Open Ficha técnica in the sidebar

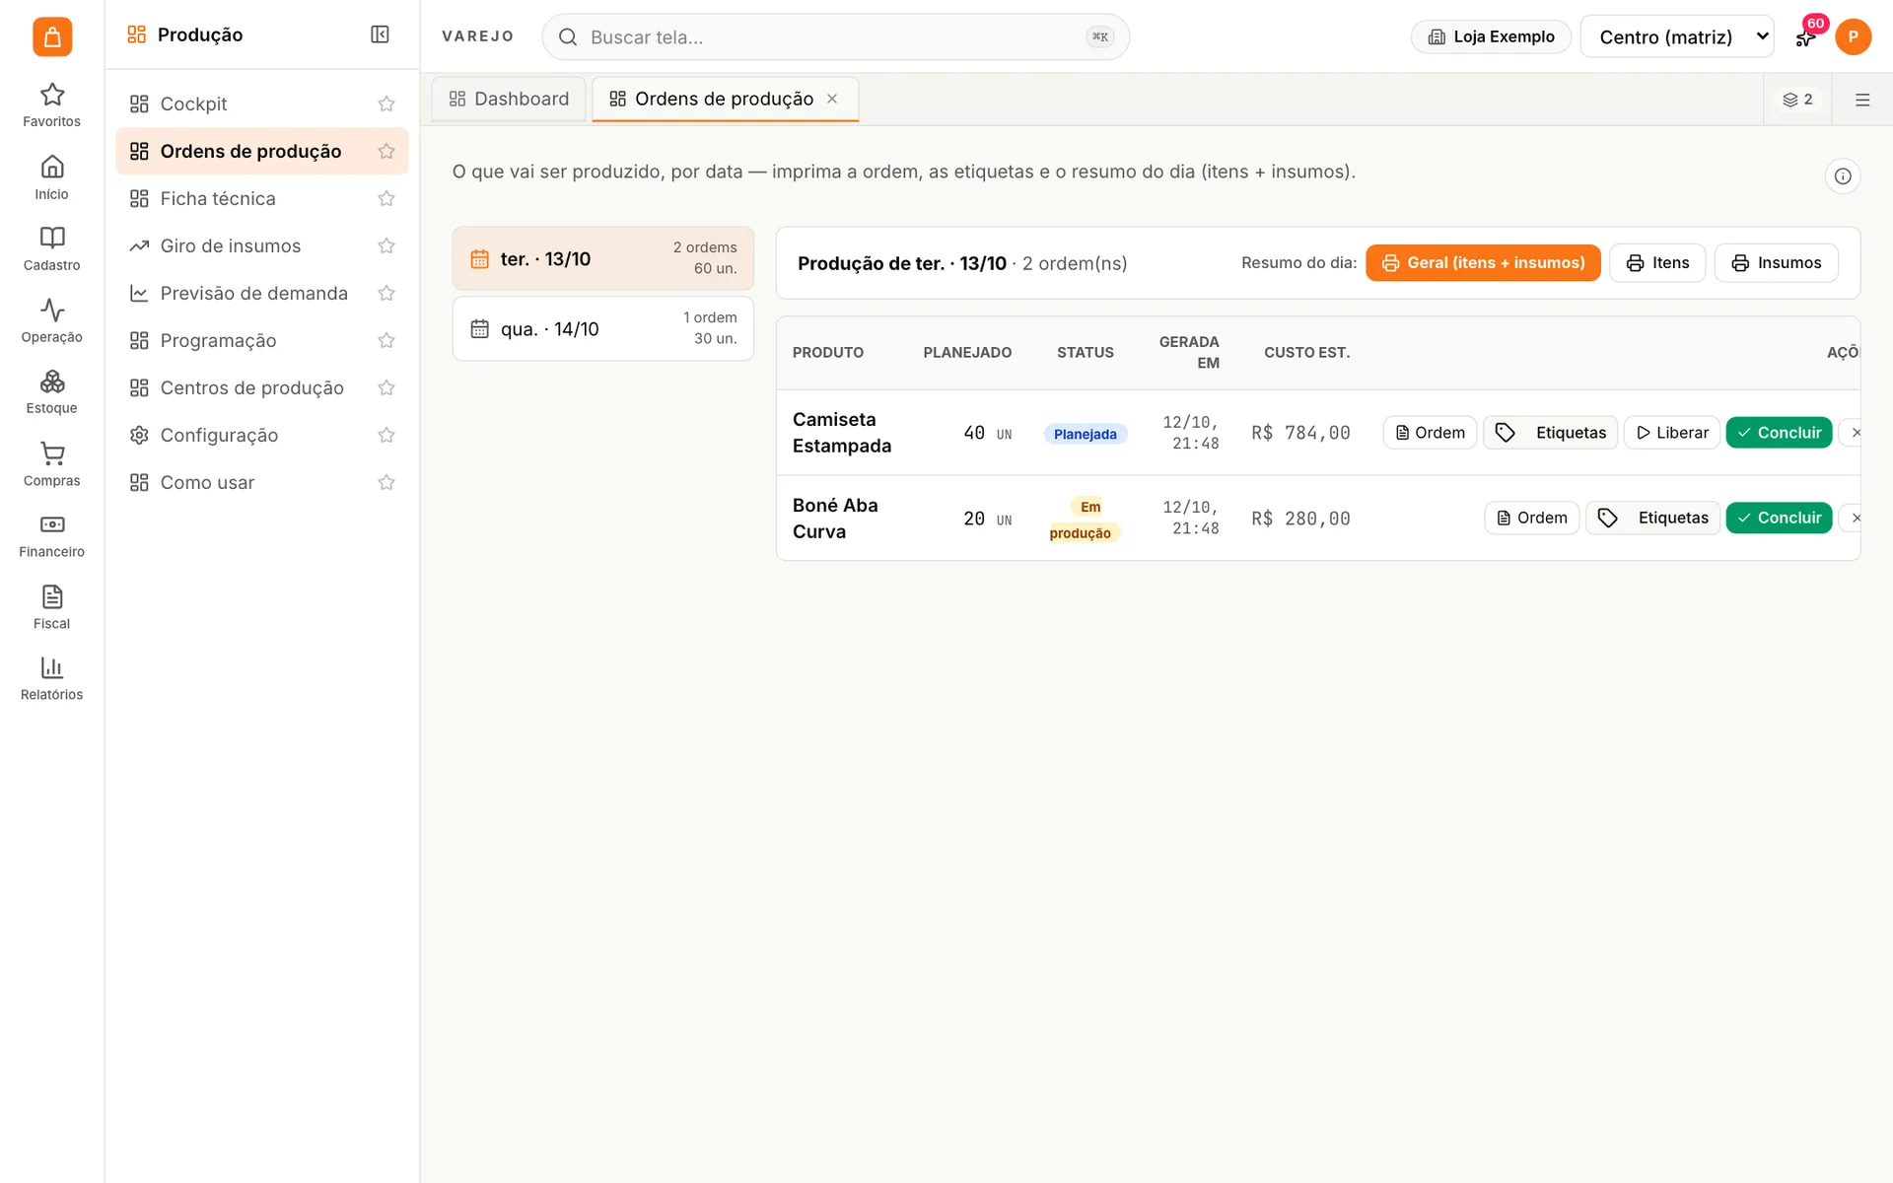pos(261,198)
